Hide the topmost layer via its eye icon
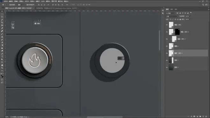Screen dimensions: 210x118 [x=167, y=25]
